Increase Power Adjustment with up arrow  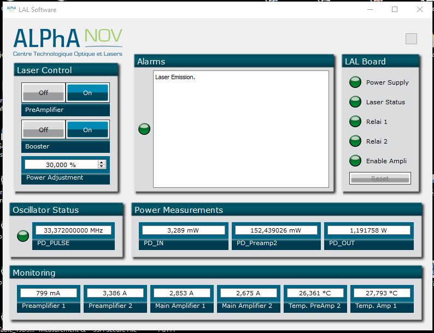coord(102,162)
